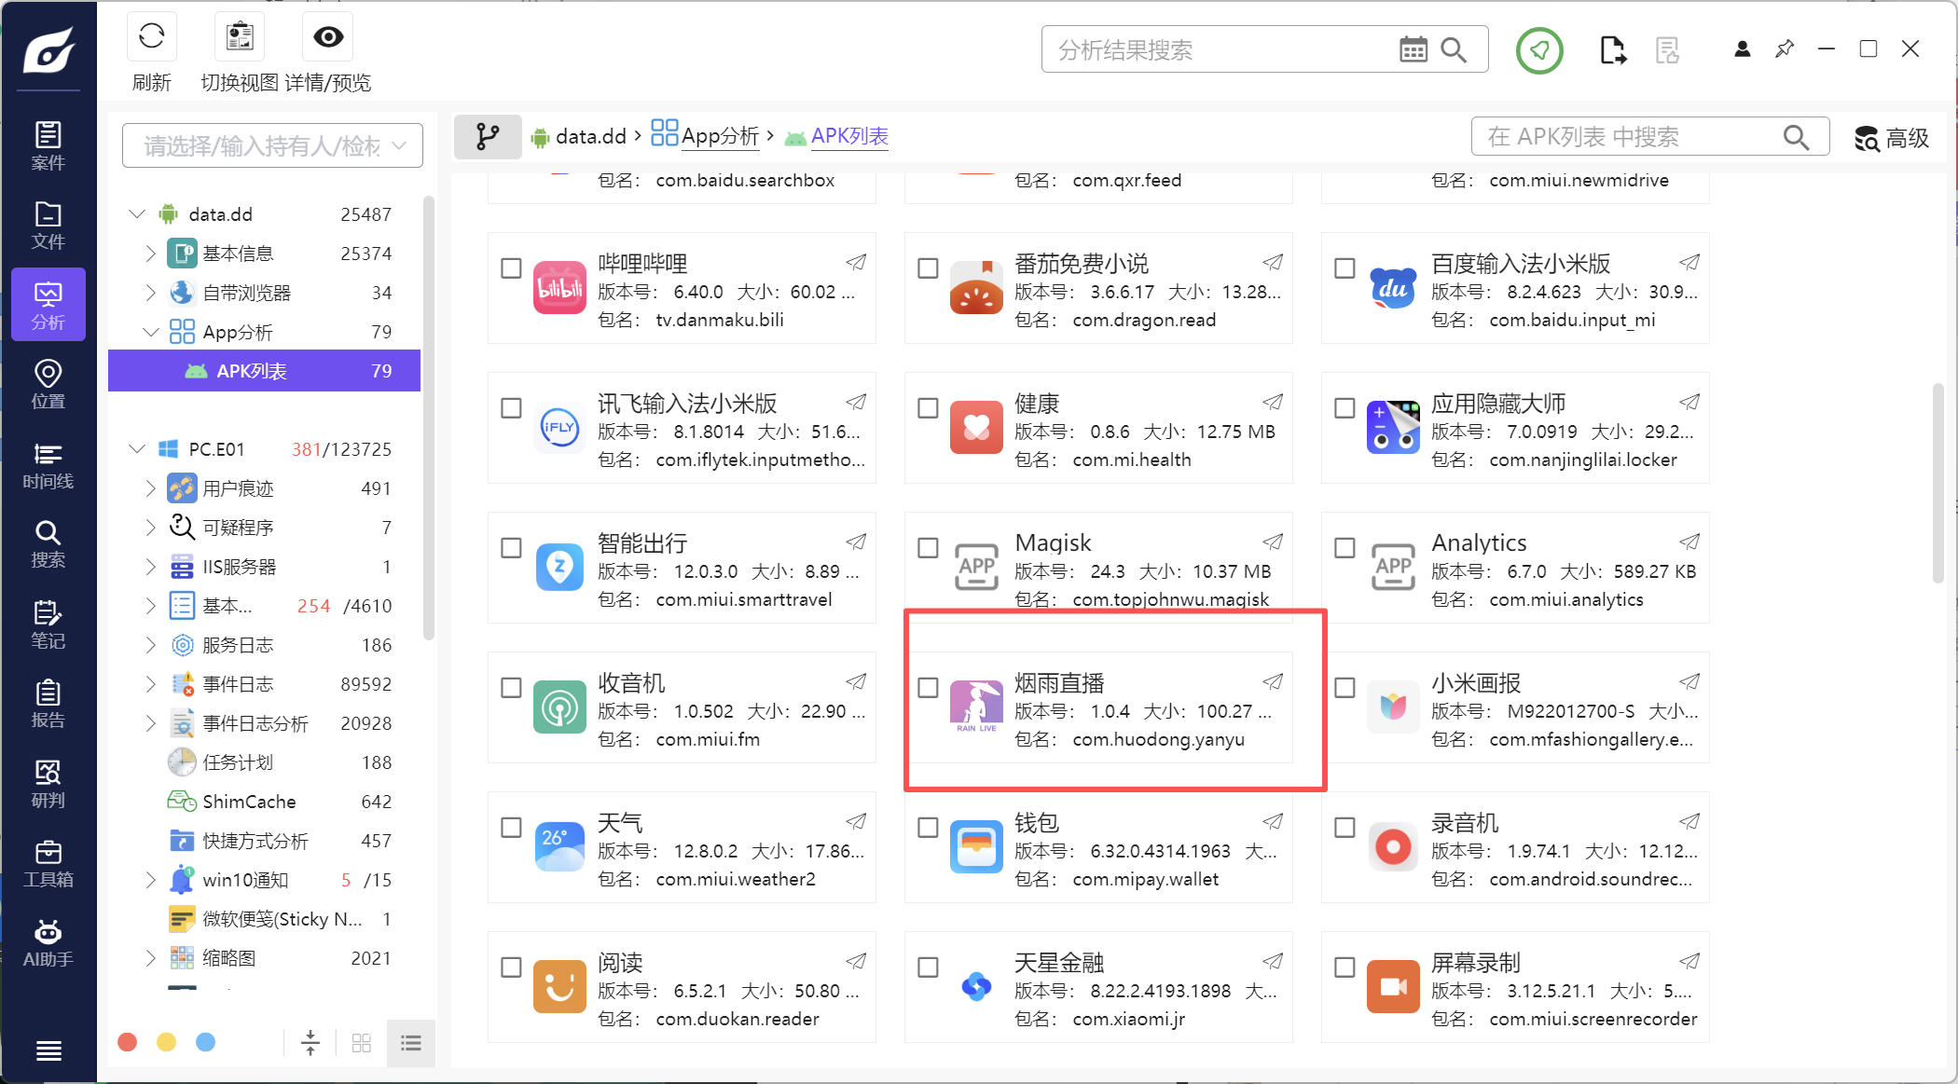Open 位置 in the sidebar
Image resolution: width=1958 pixels, height=1084 pixels.
(48, 385)
